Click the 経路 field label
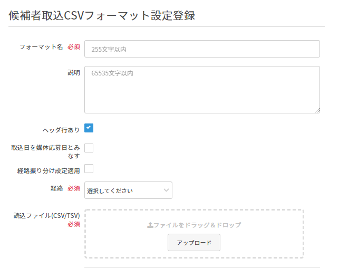Screen dimensions: 339x277 coord(56,188)
